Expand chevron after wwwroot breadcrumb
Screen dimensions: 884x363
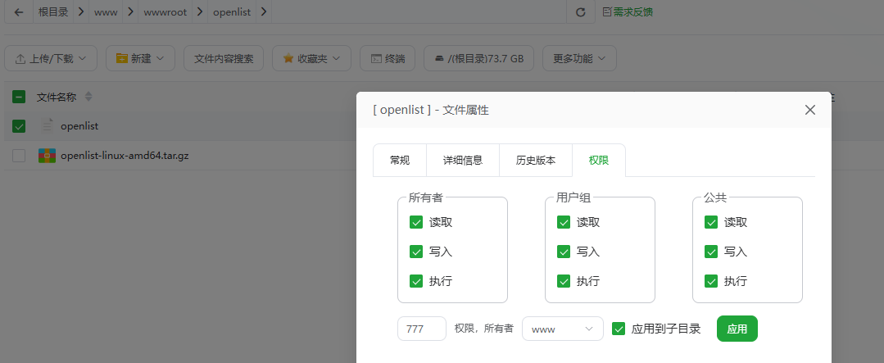[x=200, y=11]
